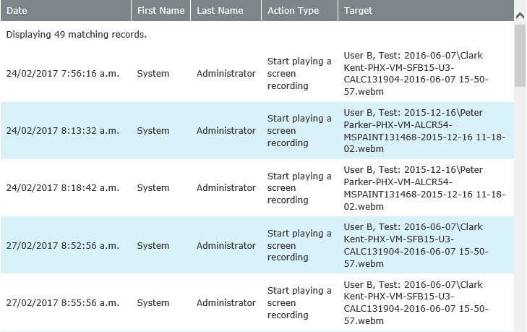This screenshot has height=332, width=527.
Task: Click the 24/02/2017 8:18:42 a.m. date cell
Action: [62, 188]
